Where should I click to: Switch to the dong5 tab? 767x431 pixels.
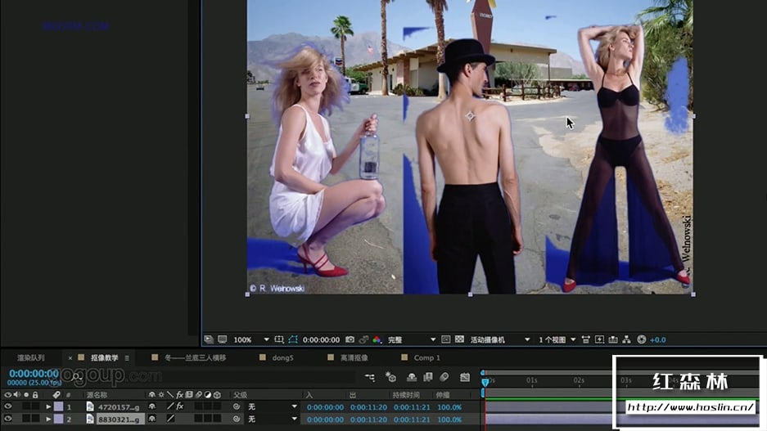click(282, 357)
